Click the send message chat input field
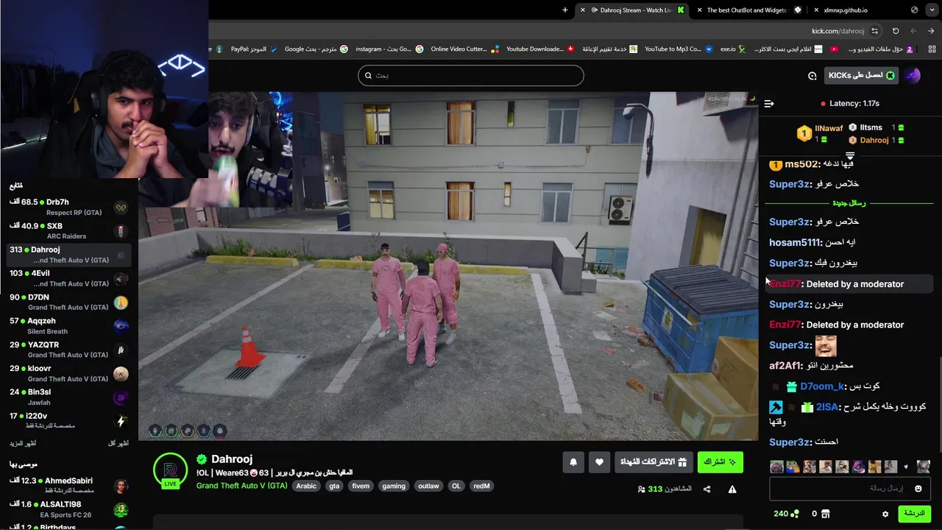This screenshot has width=942, height=530. tap(850, 489)
